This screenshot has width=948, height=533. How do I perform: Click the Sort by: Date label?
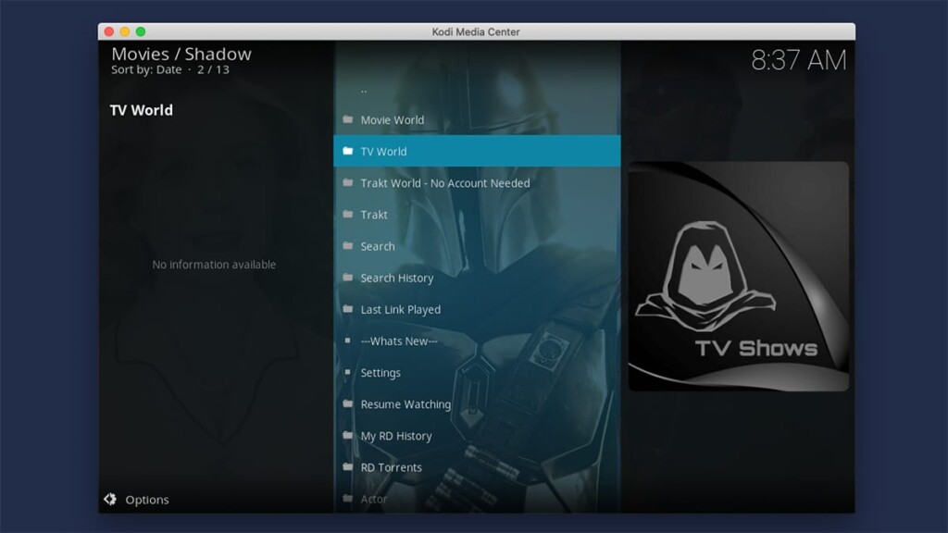coord(146,69)
